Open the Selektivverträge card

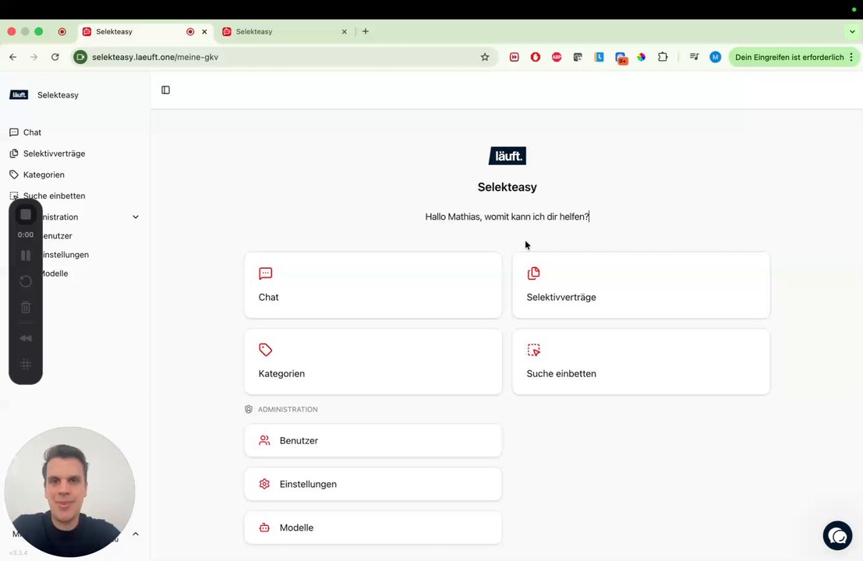641,285
